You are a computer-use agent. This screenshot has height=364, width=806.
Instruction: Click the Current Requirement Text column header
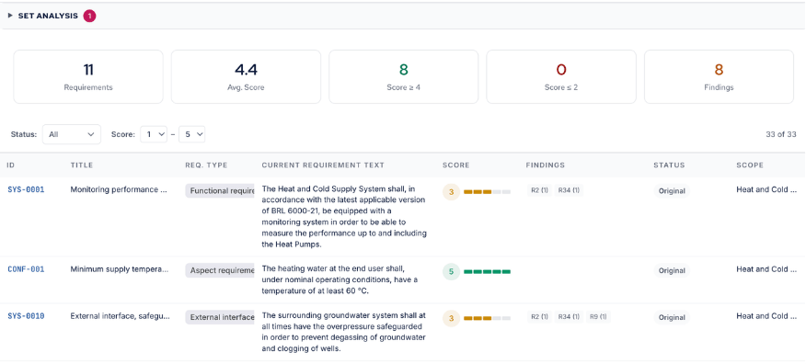(x=323, y=165)
